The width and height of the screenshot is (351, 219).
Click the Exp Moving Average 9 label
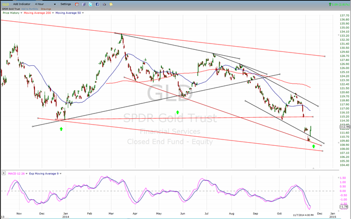tap(44, 173)
